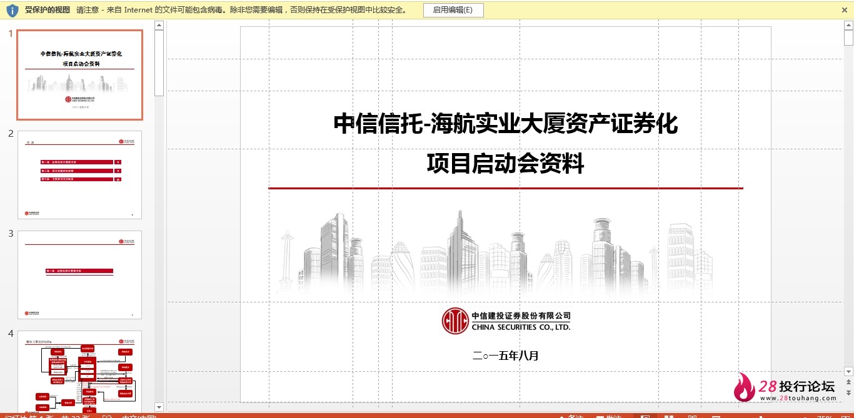The width and height of the screenshot is (854, 418).
Task: Click the Protected View shield icon
Action: [13, 10]
